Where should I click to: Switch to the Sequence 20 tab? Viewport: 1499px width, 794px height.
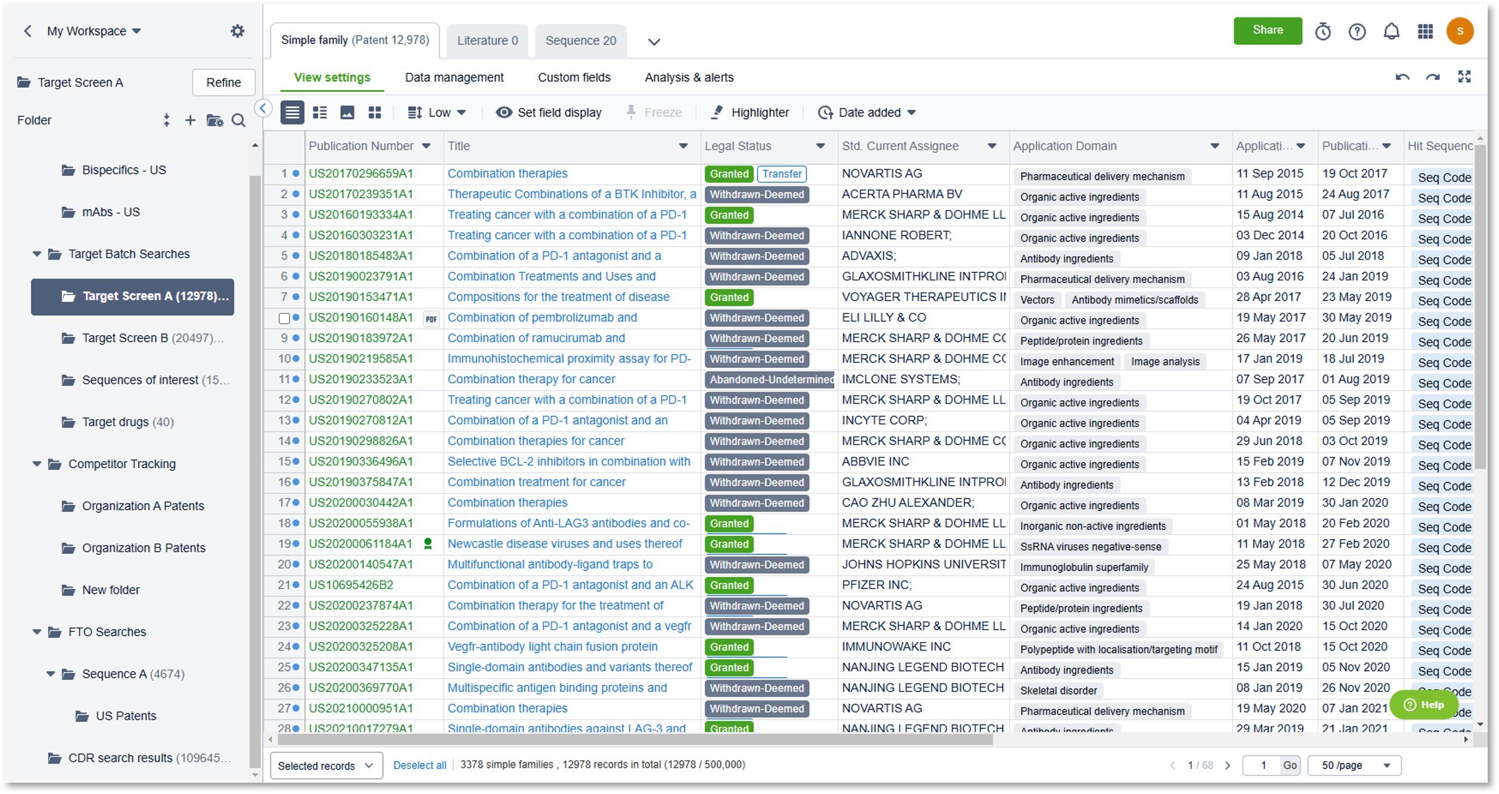tap(580, 41)
